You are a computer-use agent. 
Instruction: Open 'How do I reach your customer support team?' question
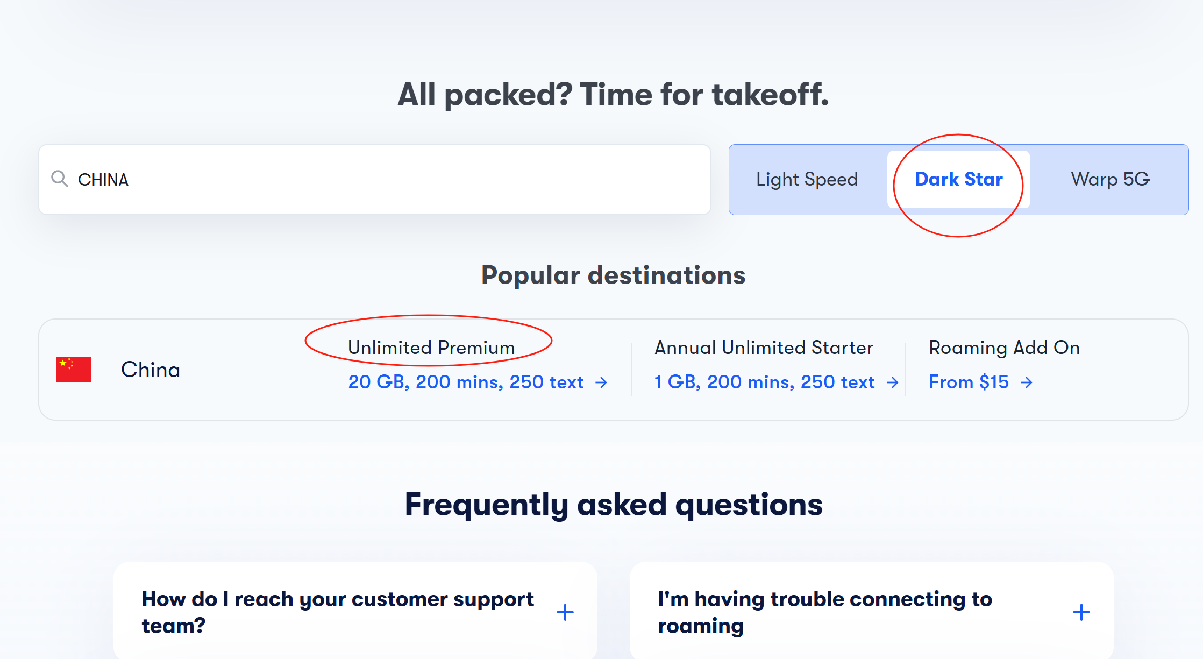coord(338,612)
